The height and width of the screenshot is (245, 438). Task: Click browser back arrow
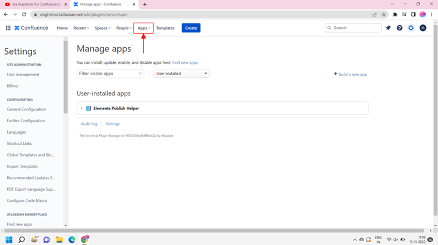(x=6, y=15)
